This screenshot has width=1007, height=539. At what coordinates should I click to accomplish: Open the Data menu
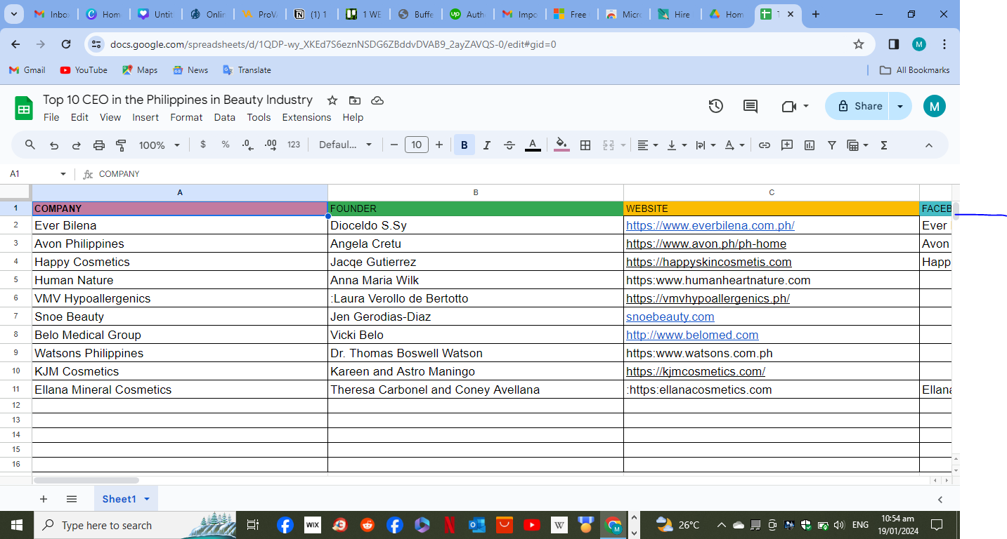pos(225,117)
